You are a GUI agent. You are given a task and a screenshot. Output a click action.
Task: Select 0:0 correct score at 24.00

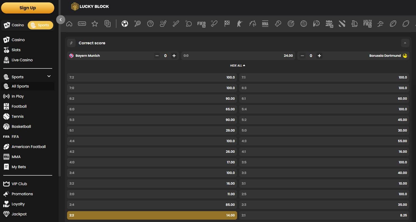[238, 56]
